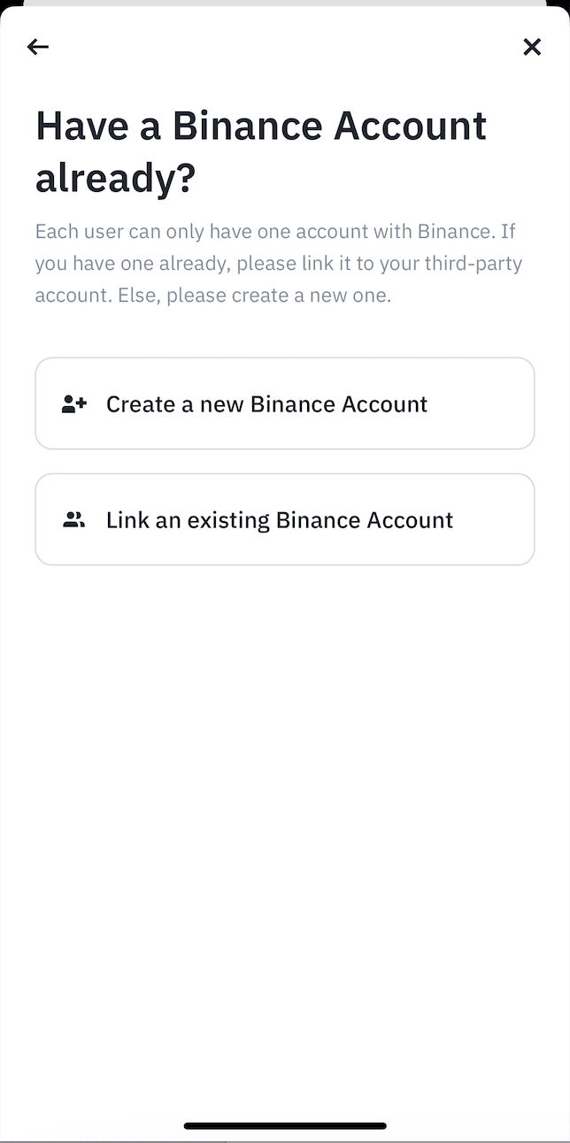Click the word 'Create' in the first option
The image size is (570, 1143).
(140, 404)
